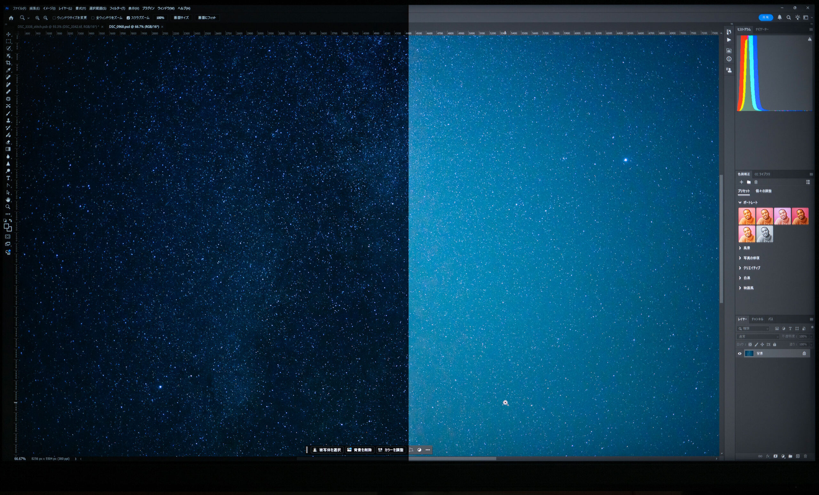This screenshot has height=495, width=819.
Task: Select the Horizontal Type tool
Action: click(8, 178)
